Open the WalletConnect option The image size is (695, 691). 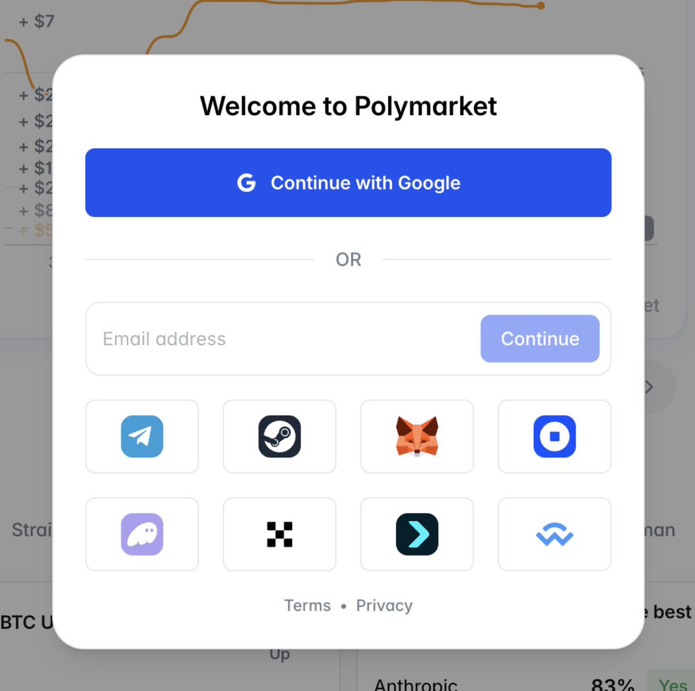(x=554, y=534)
